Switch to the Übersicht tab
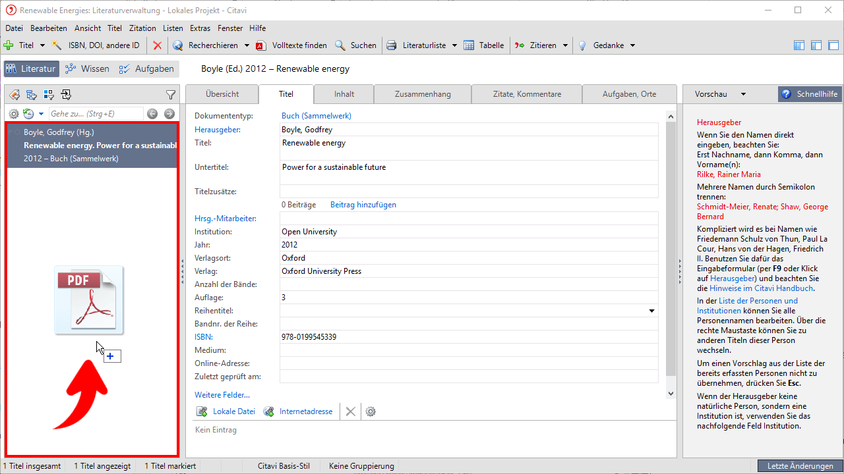 click(222, 94)
